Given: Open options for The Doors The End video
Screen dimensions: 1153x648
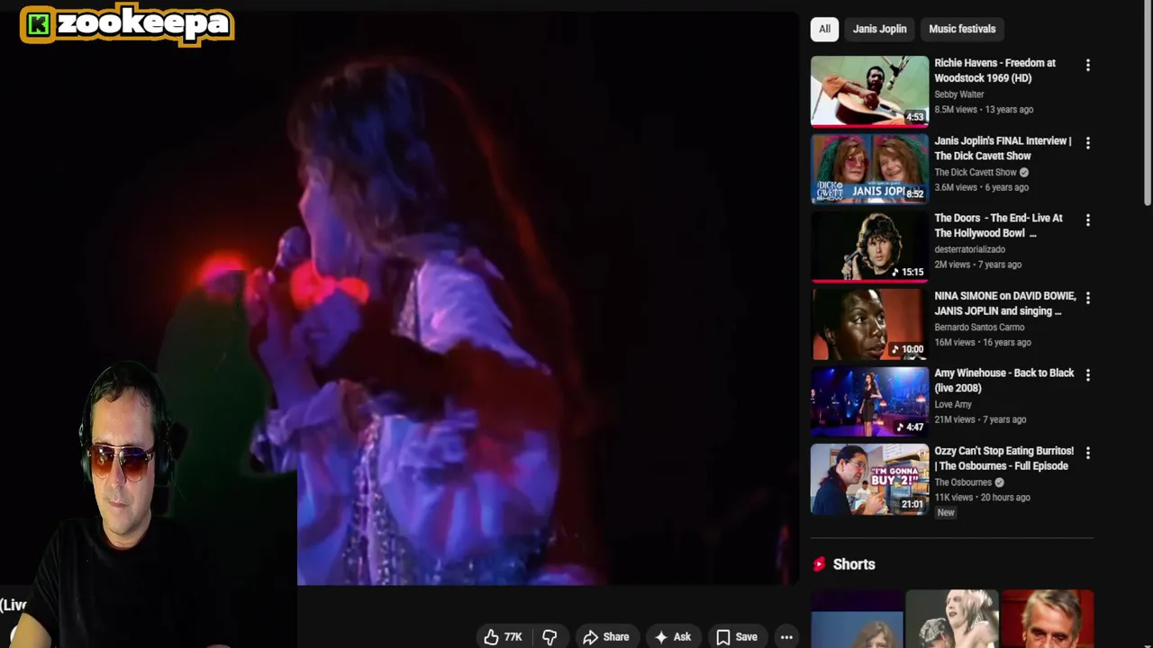Looking at the screenshot, I should (1088, 220).
